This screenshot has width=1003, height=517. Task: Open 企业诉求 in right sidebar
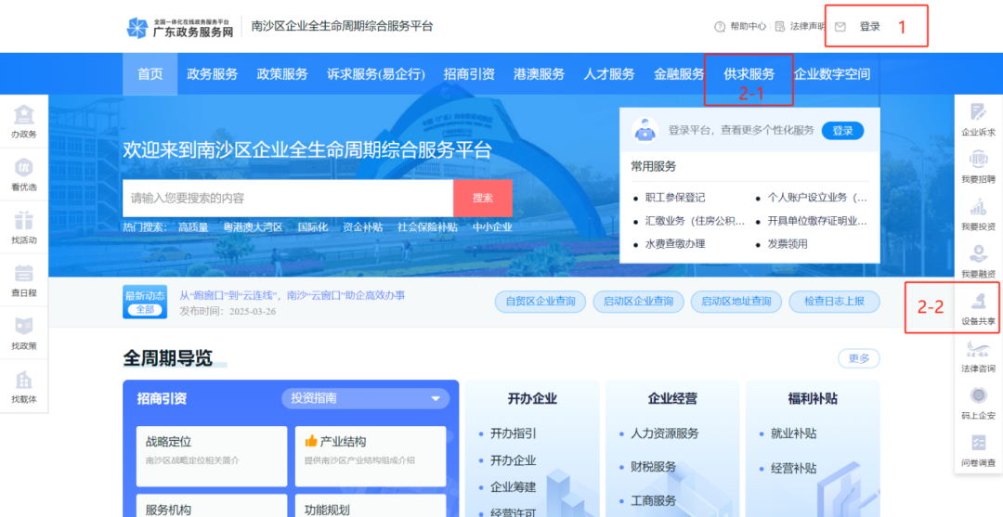(x=978, y=119)
